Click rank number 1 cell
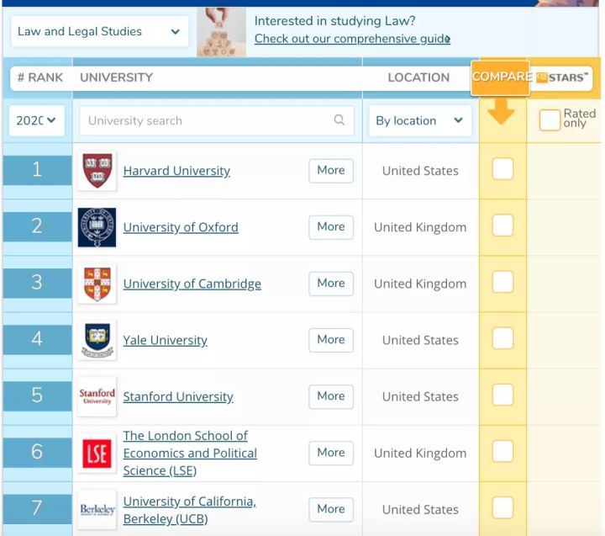The height and width of the screenshot is (536, 605). pos(37,170)
